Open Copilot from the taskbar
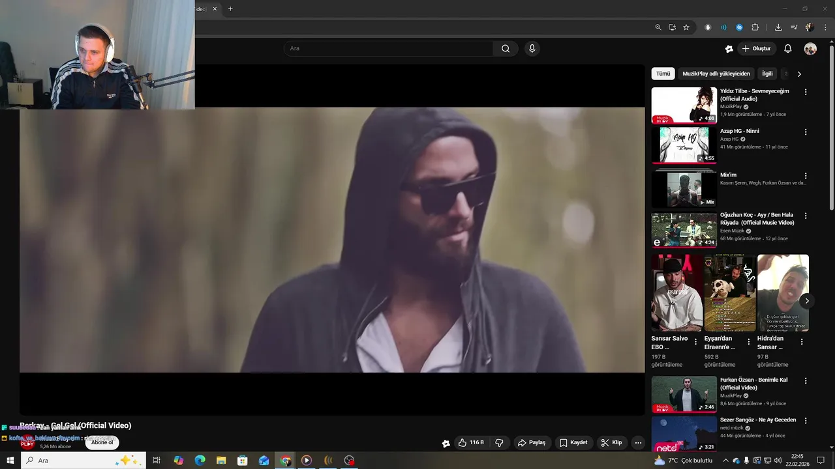835x469 pixels. [x=178, y=461]
